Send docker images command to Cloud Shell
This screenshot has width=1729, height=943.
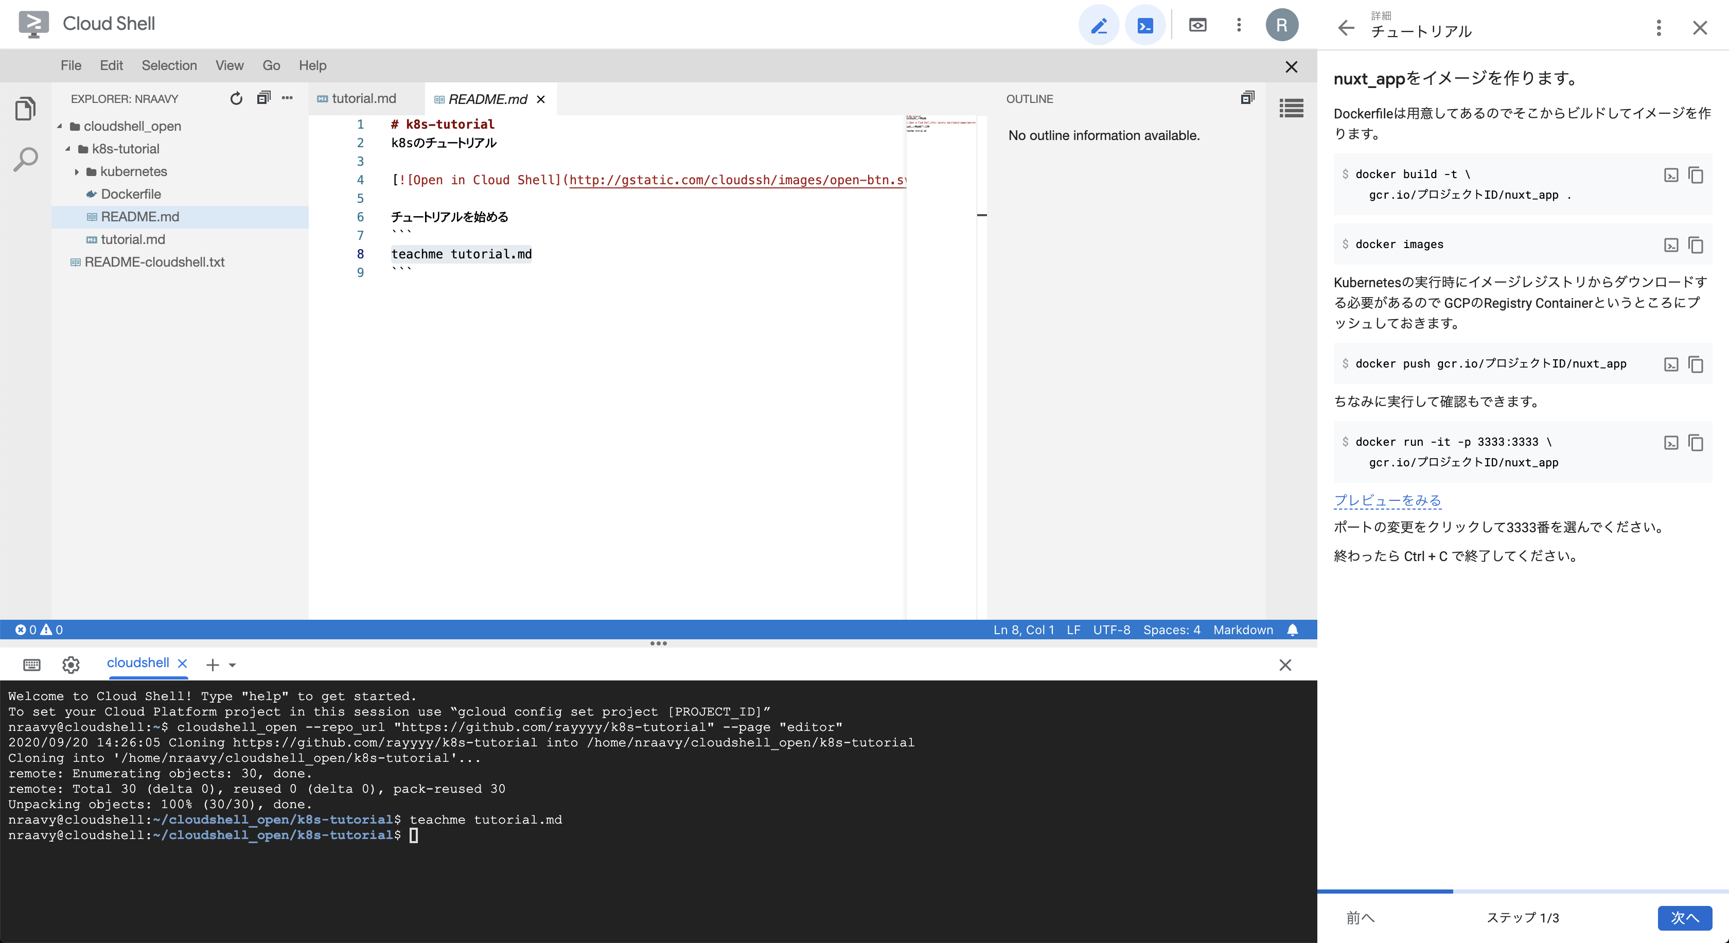1671,245
